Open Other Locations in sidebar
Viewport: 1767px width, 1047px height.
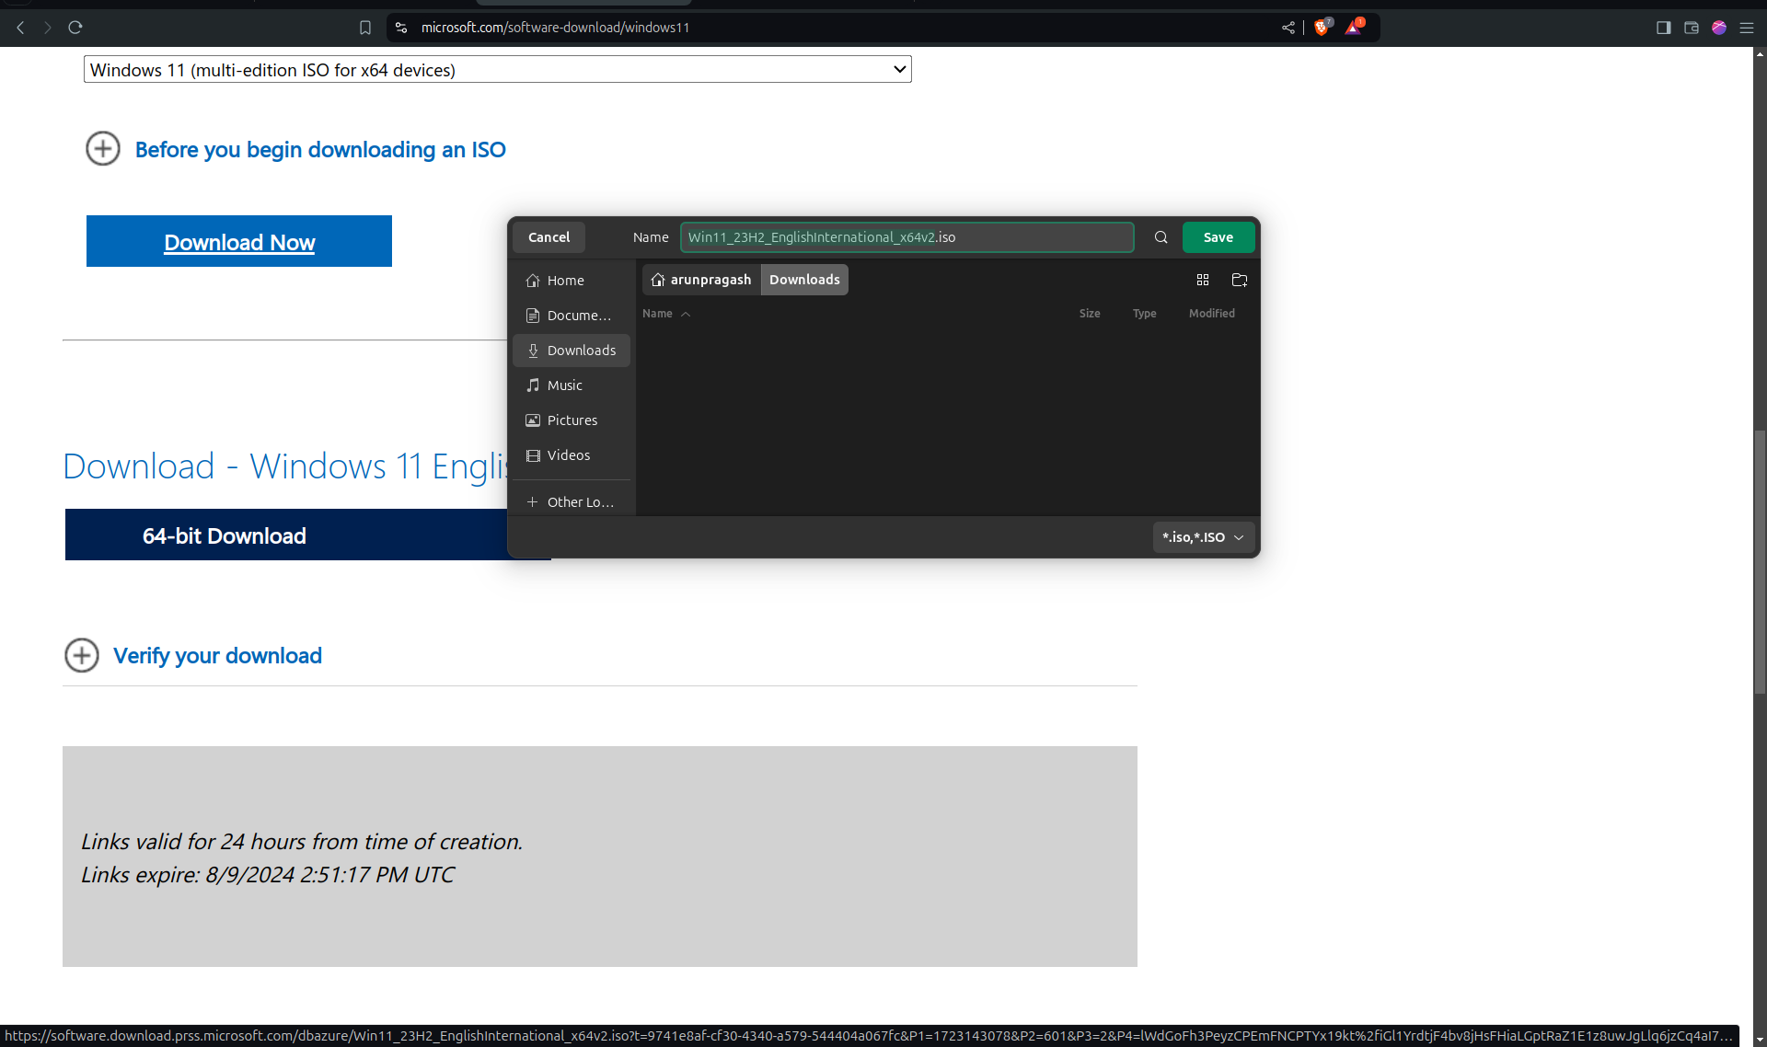click(572, 502)
